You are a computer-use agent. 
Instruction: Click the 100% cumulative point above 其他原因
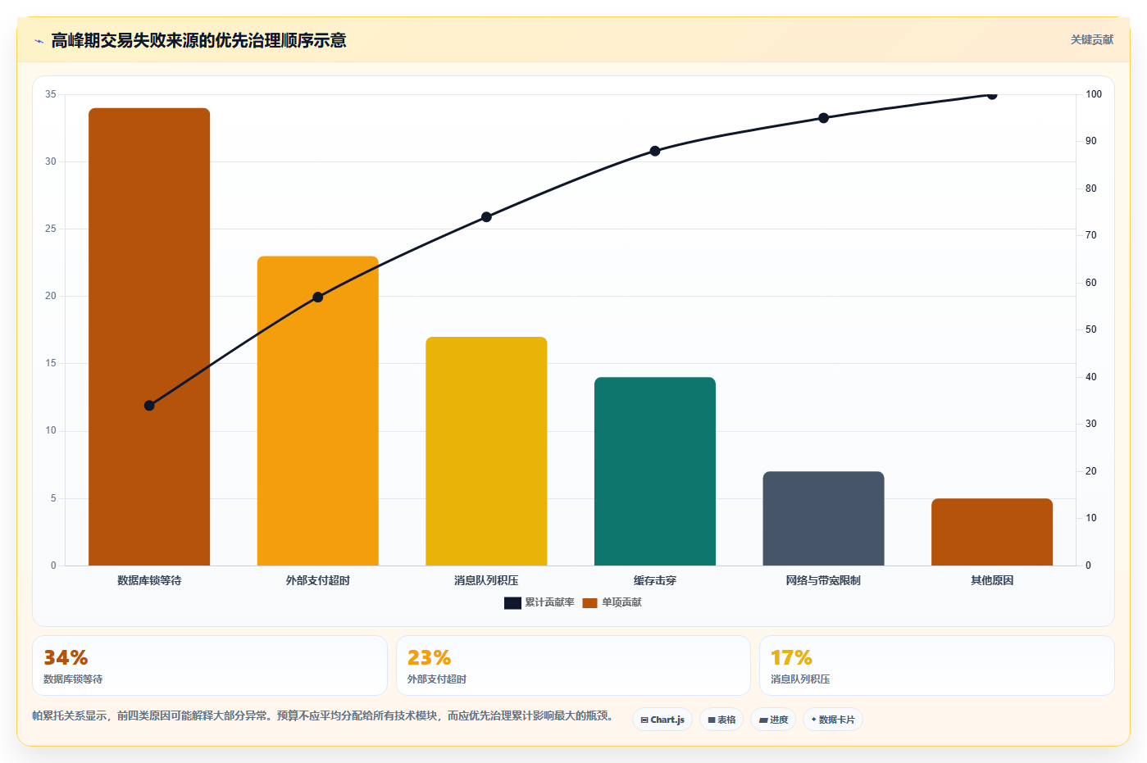tap(992, 95)
